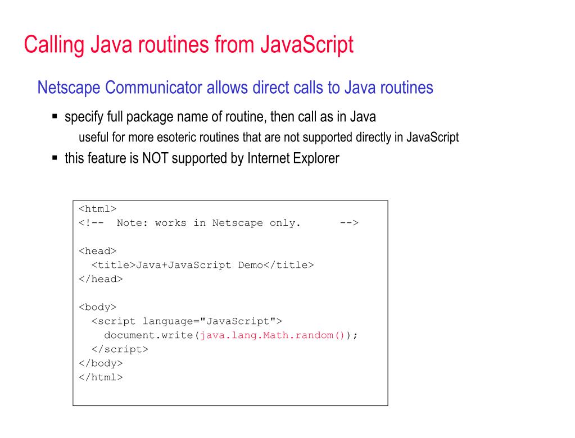The width and height of the screenshot is (575, 438).
Task: Click the slide title 'Calling Java routines from JavaScript'
Action: pos(188,45)
